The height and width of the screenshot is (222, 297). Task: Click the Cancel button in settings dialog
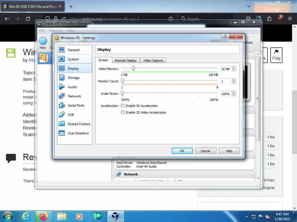(206, 151)
